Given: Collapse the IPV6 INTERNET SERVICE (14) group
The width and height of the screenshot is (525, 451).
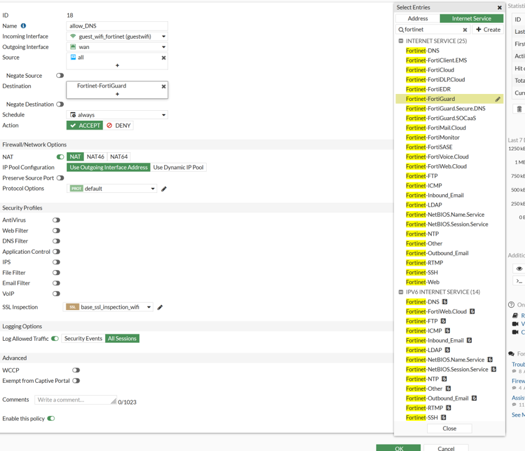Looking at the screenshot, I should pos(401,292).
